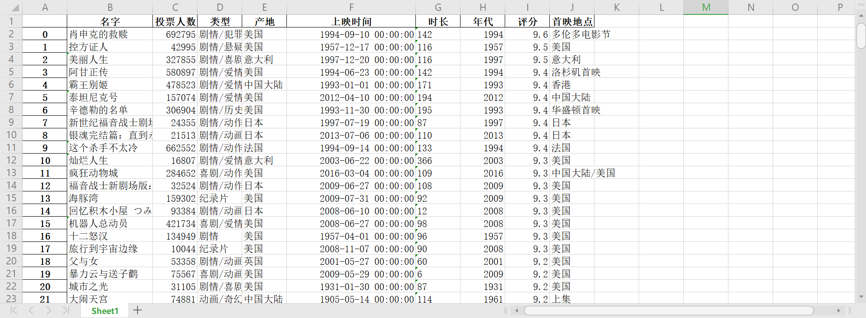Select cell 肖申克的救赎

click(110, 34)
